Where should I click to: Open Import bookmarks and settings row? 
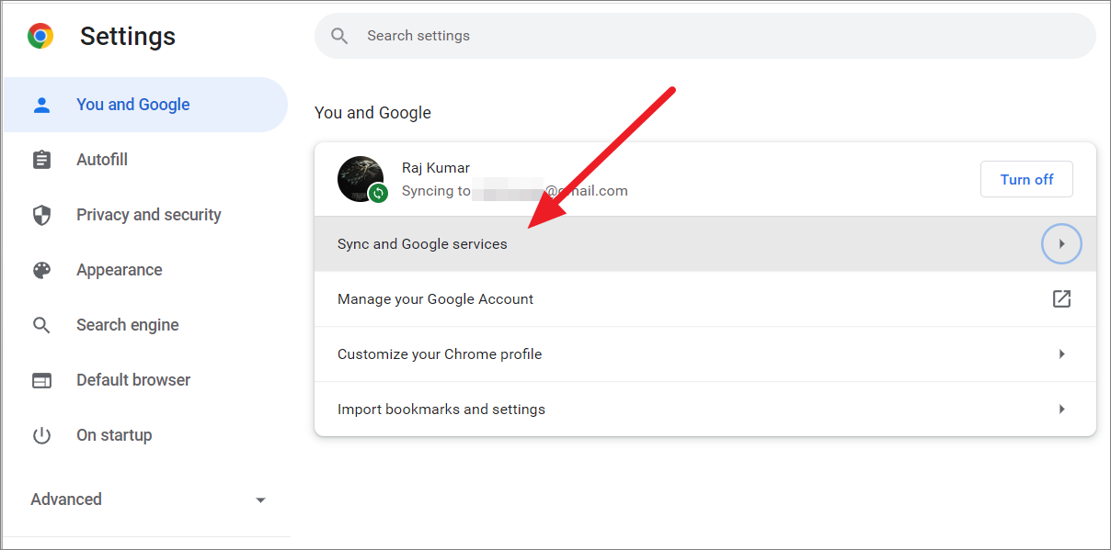click(705, 410)
